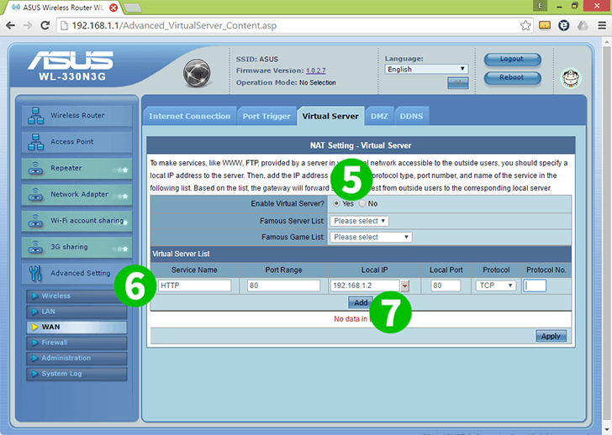
Task: Open a new browser tab
Action: [x=132, y=8]
